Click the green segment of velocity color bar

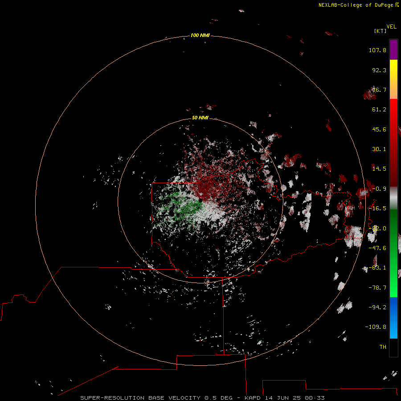393,253
